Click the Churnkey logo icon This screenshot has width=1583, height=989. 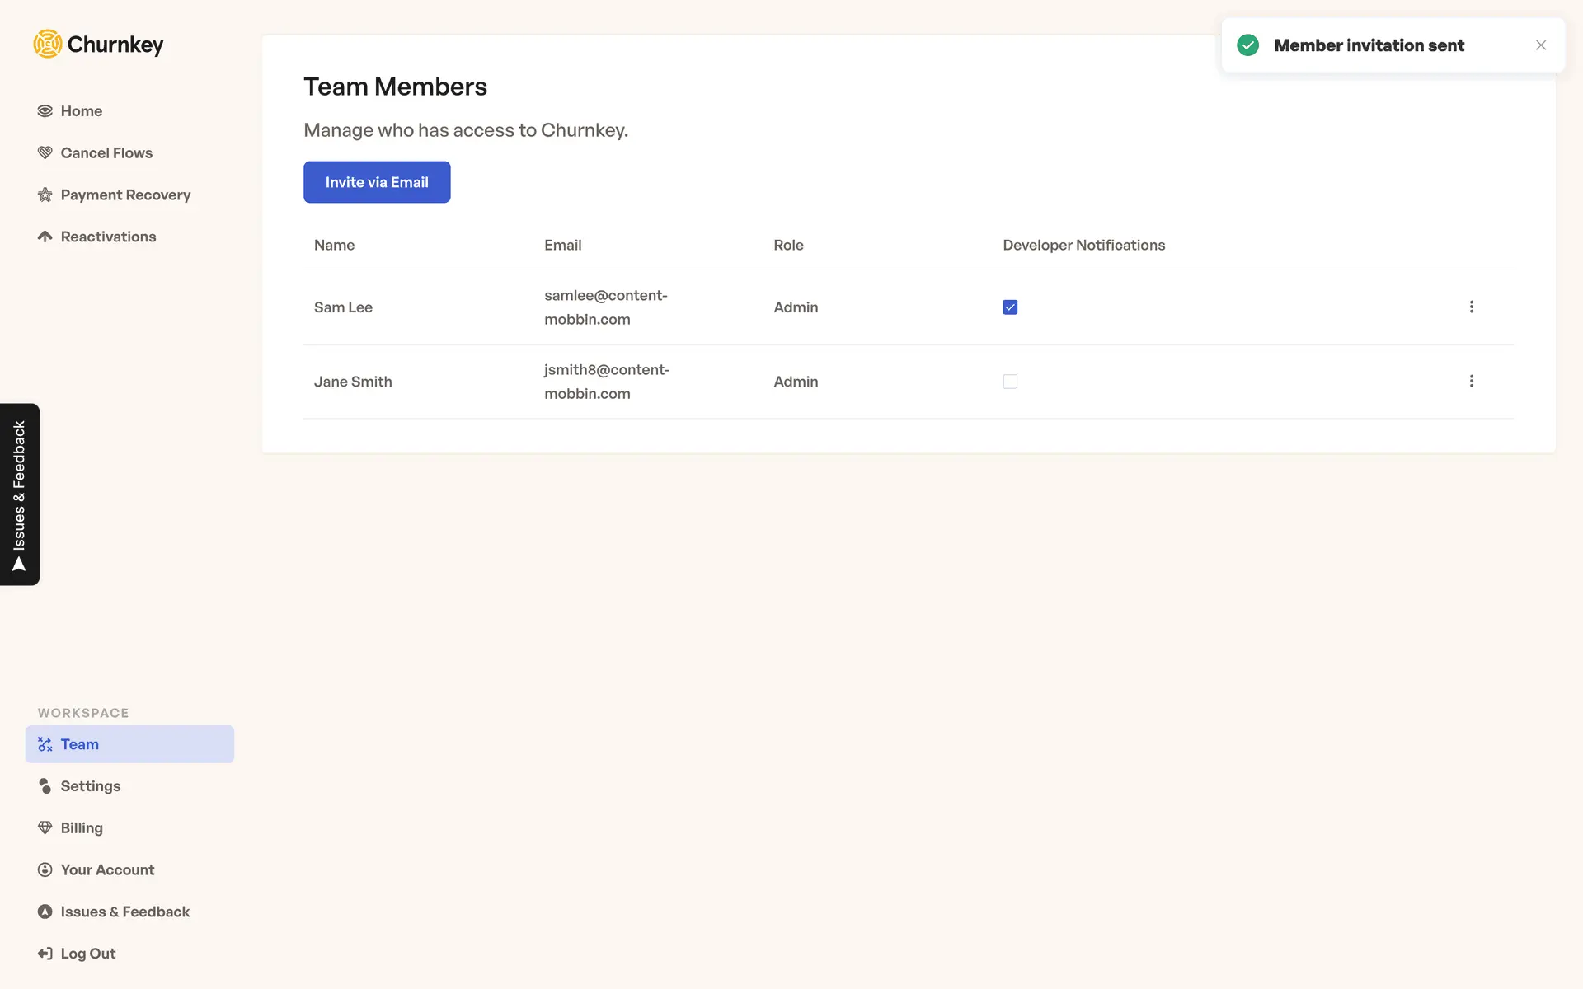pos(48,44)
